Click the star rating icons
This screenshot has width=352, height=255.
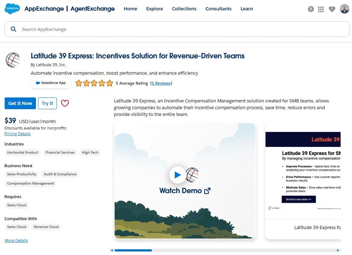[x=94, y=83]
